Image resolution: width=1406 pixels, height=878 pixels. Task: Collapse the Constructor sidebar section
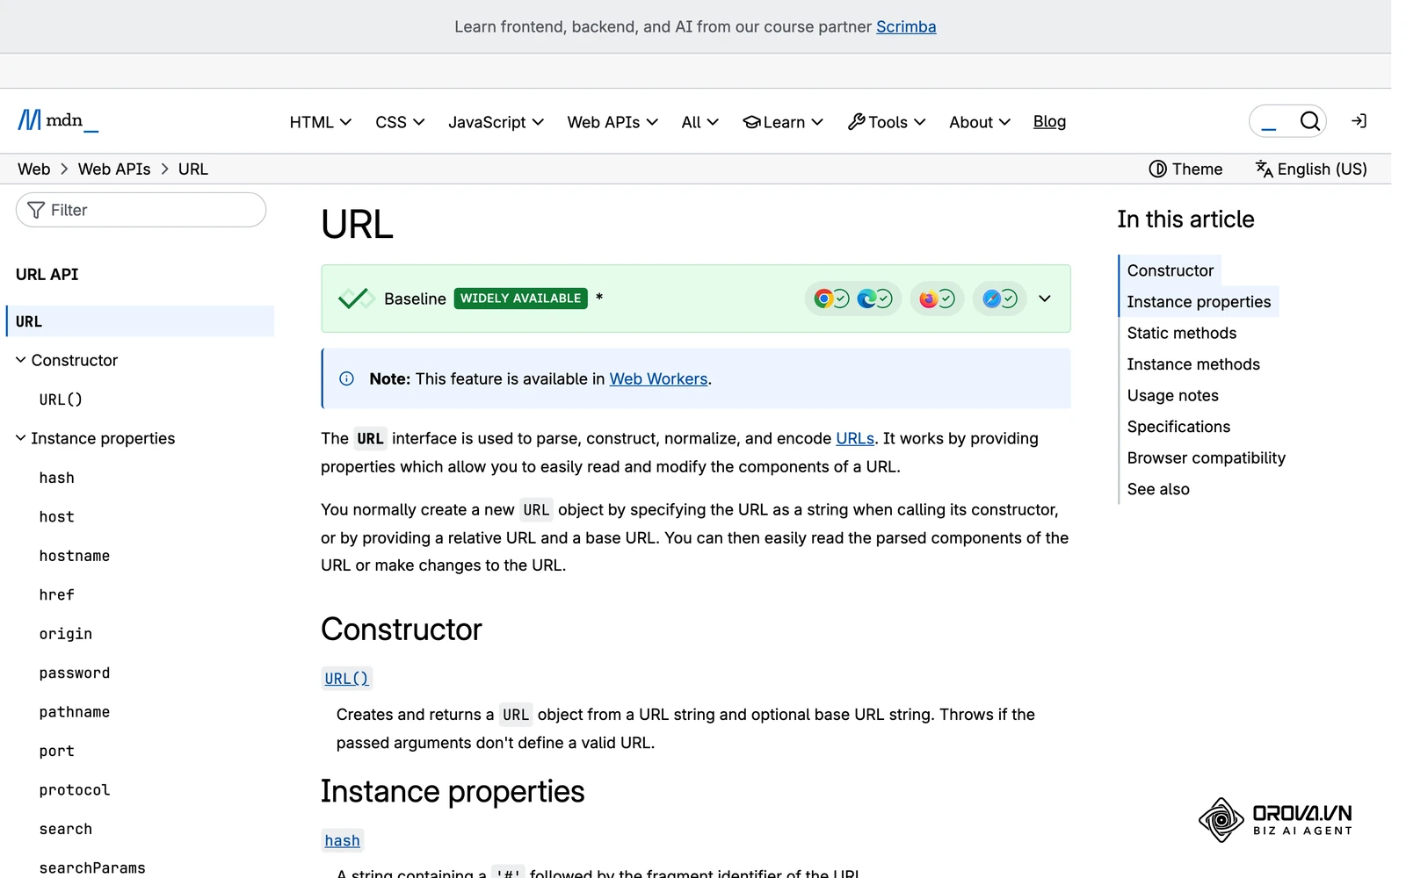20,360
